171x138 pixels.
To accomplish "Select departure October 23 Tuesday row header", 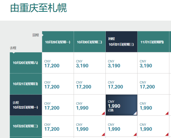I will click(26, 126).
